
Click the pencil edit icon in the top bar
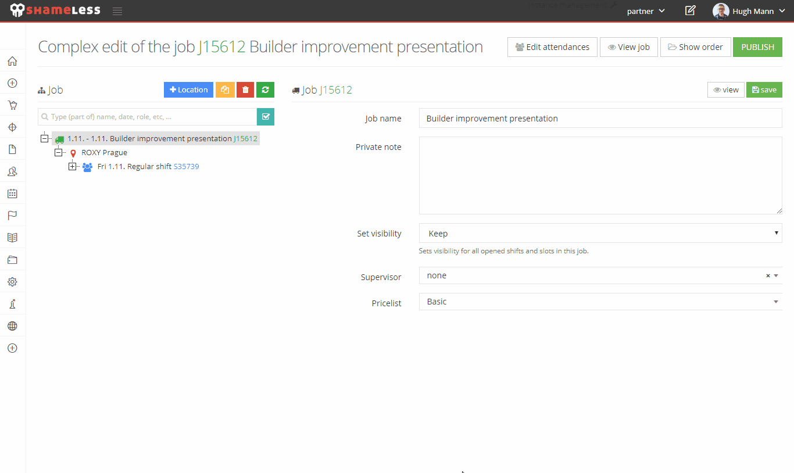pyautogui.click(x=690, y=10)
